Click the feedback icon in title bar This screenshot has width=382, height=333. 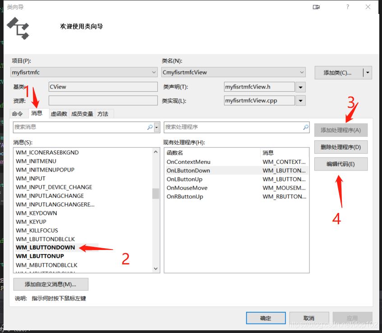coord(316,7)
